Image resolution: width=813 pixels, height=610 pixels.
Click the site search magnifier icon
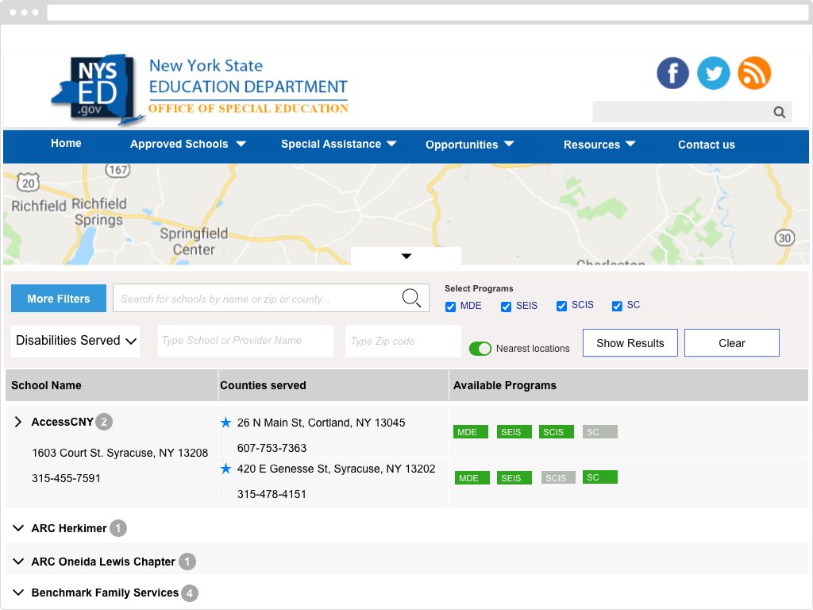(x=780, y=112)
